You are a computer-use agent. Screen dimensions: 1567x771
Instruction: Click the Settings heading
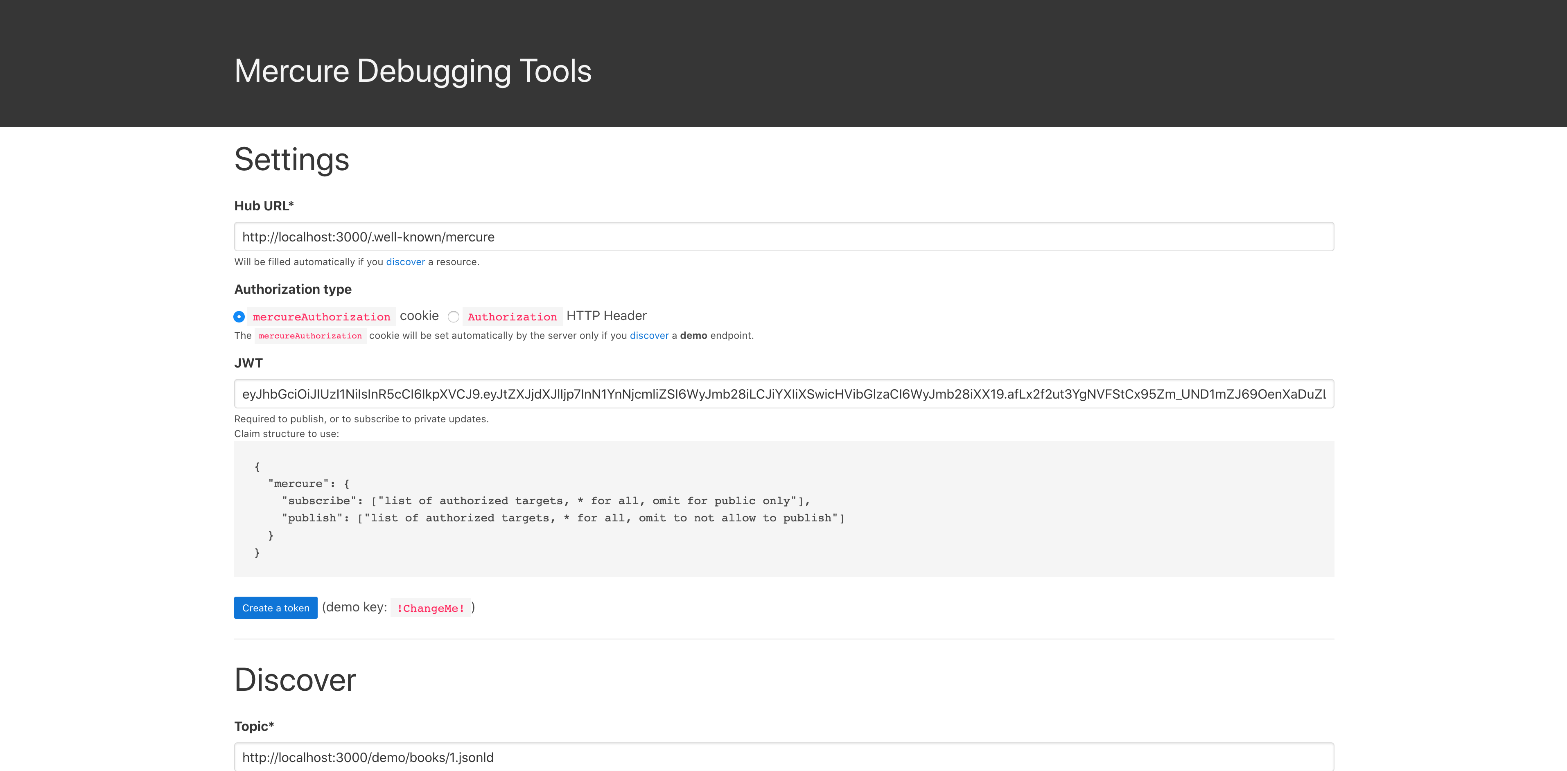pyautogui.click(x=291, y=159)
